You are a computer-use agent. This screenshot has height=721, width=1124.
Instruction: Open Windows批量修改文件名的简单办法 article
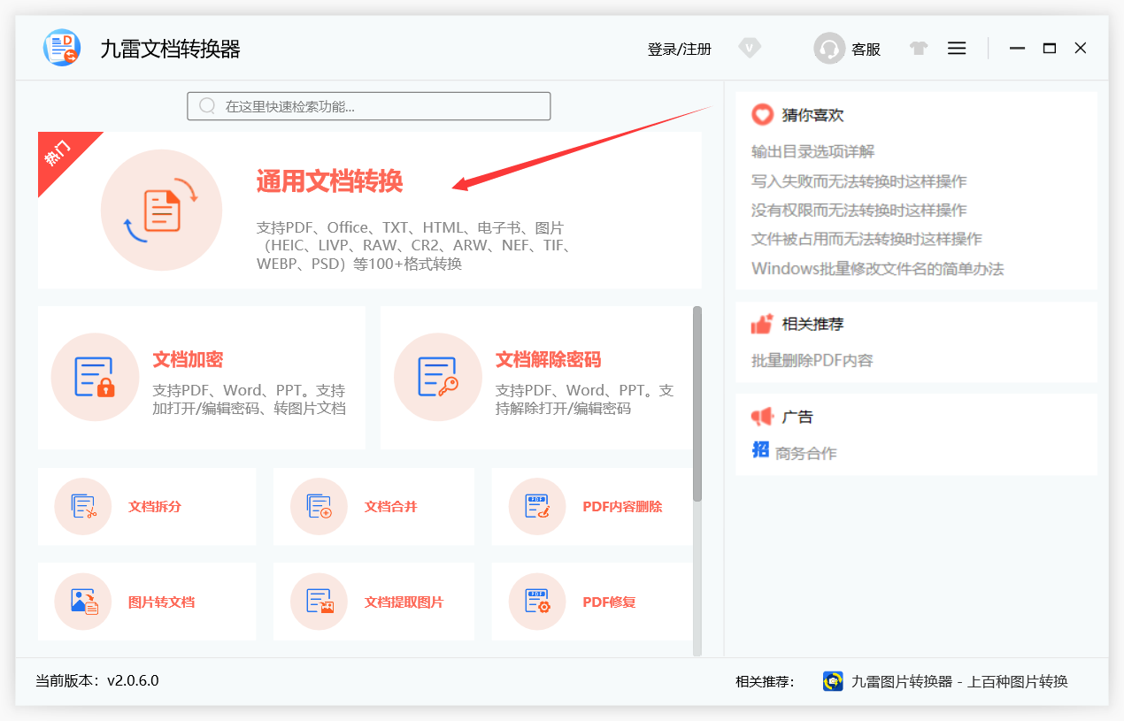pyautogui.click(x=877, y=268)
